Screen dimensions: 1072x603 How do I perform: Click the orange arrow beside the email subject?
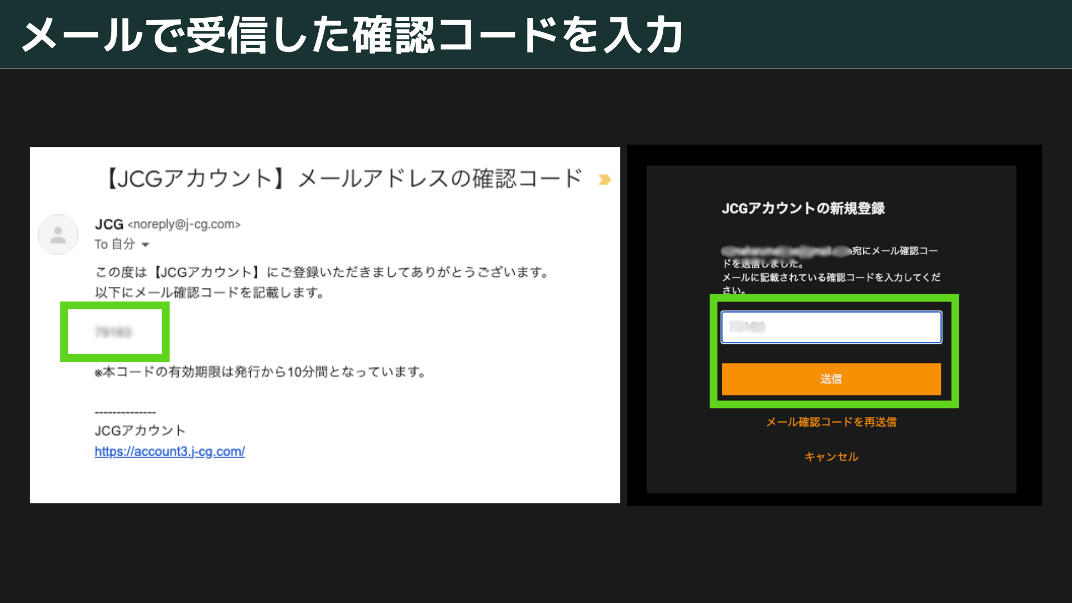click(604, 180)
